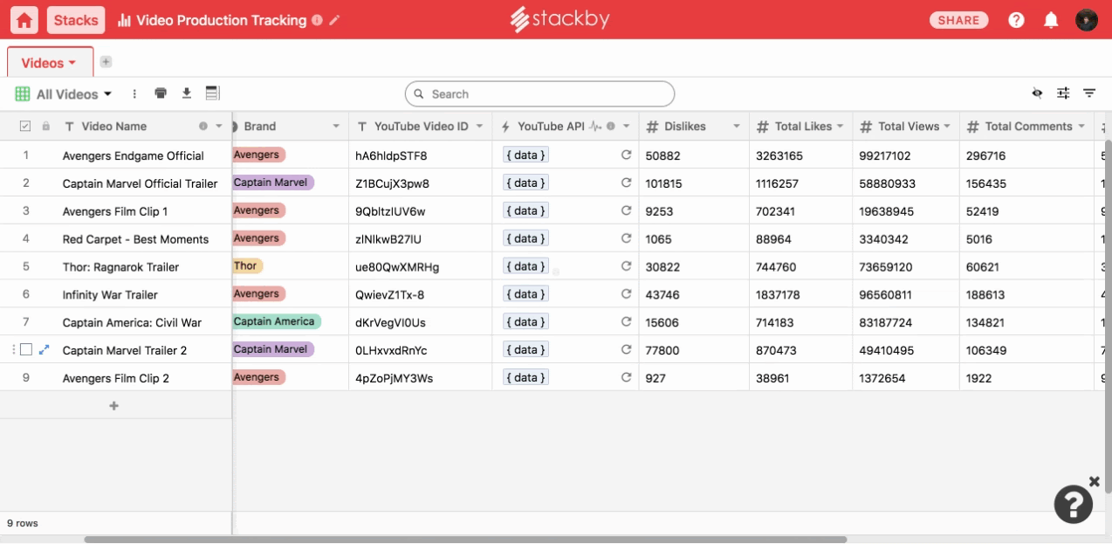Select the Thor brand tag

click(246, 266)
